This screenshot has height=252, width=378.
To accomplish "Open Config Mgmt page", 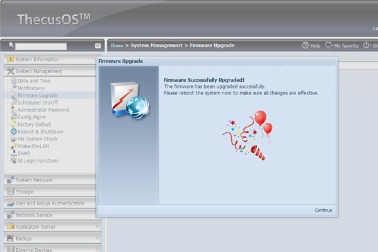I will (x=31, y=117).
